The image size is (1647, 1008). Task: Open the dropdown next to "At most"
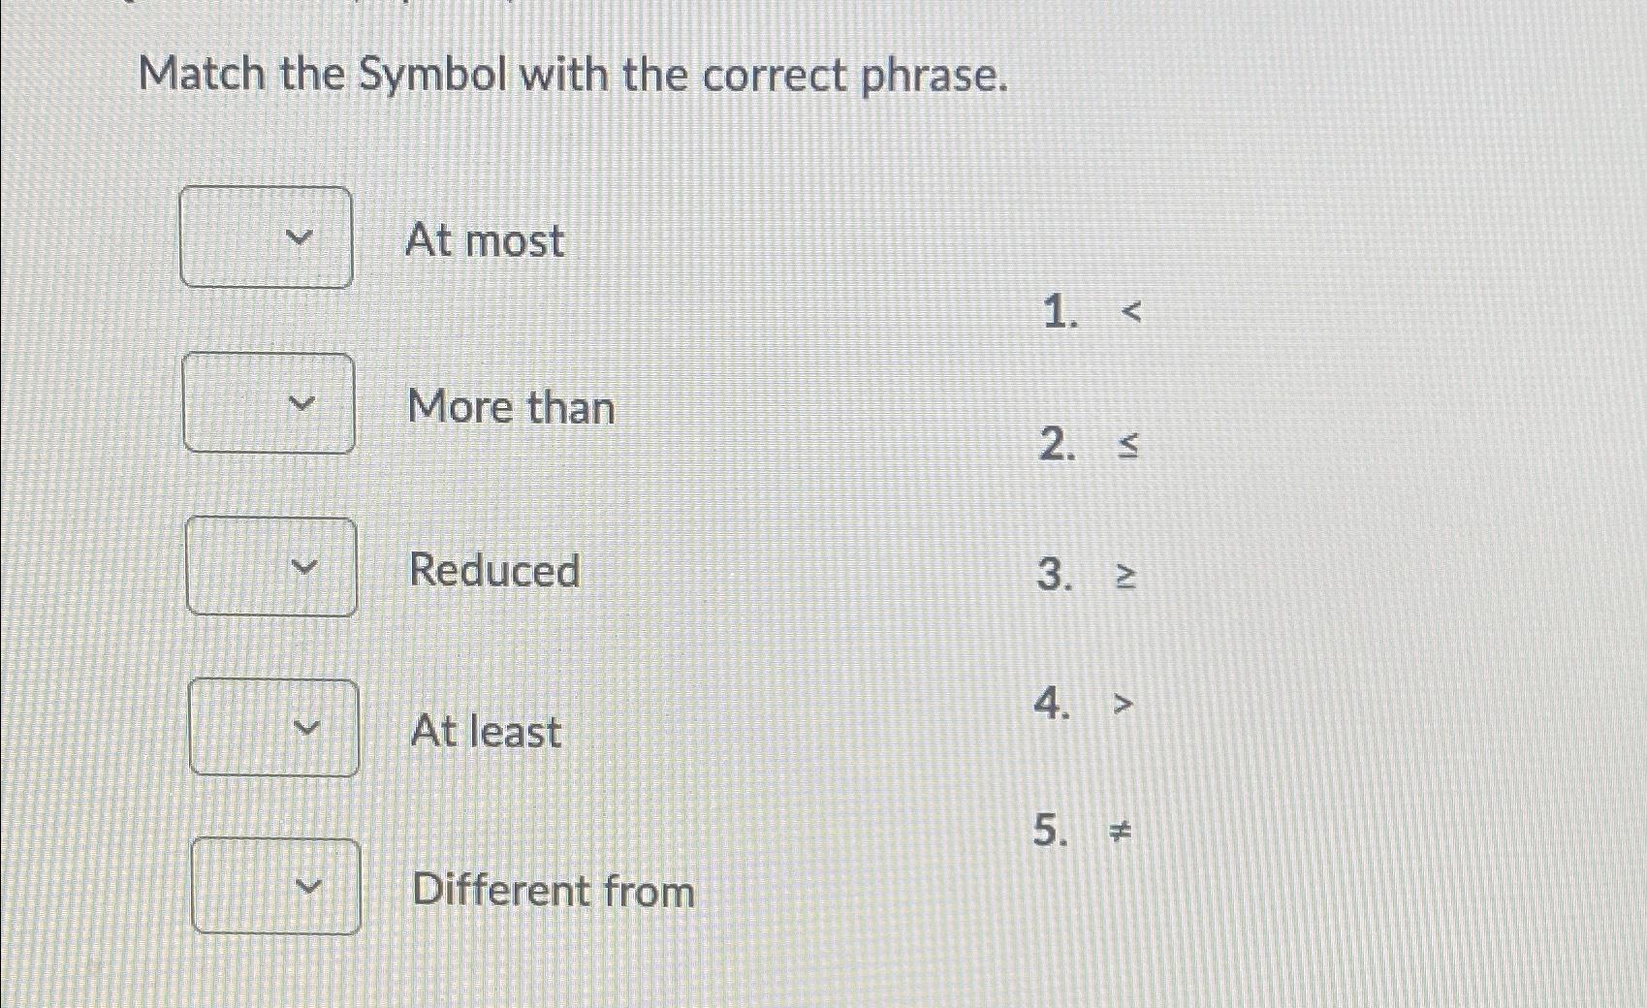(267, 237)
